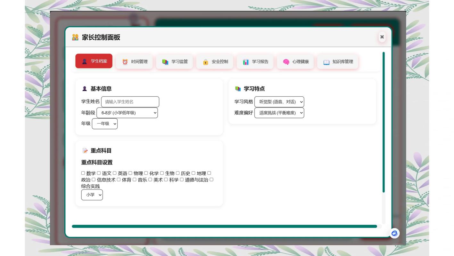Click the memo icon beside 重点科目 heading

tap(85, 150)
